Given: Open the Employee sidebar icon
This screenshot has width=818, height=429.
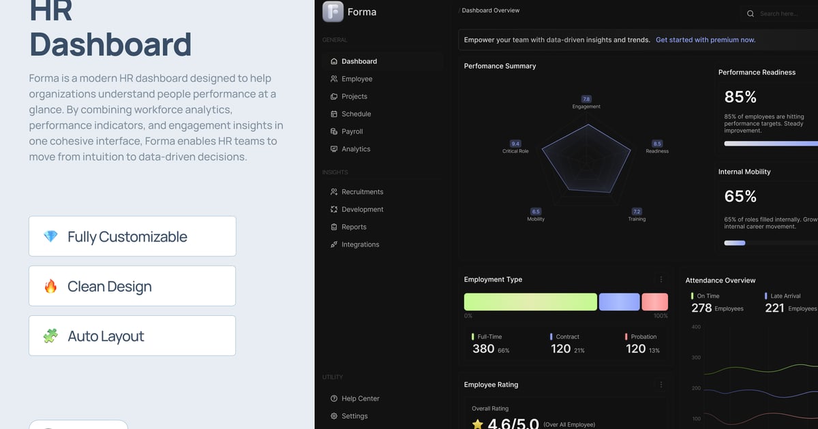Looking at the screenshot, I should coord(334,79).
